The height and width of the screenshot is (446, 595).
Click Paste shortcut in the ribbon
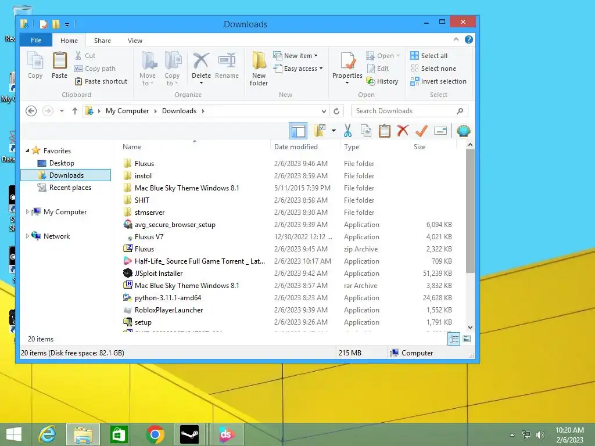[101, 81]
